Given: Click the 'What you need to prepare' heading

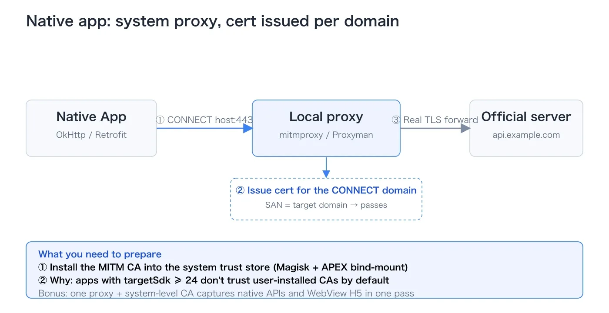Looking at the screenshot, I should pyautogui.click(x=100, y=254).
